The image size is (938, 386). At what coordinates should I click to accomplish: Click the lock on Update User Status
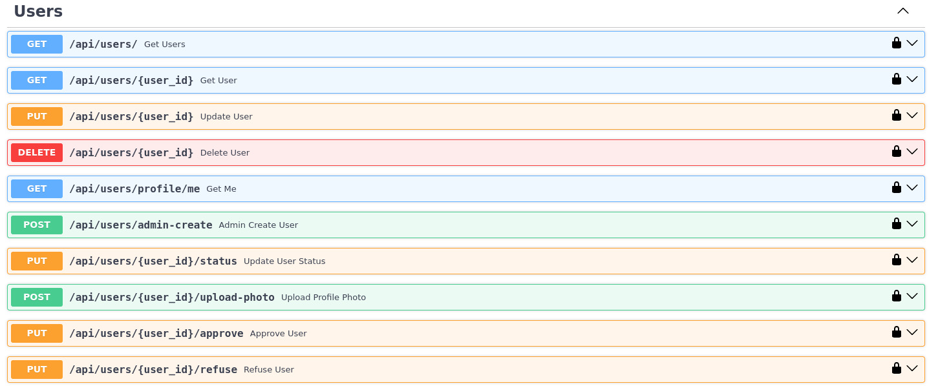896,259
